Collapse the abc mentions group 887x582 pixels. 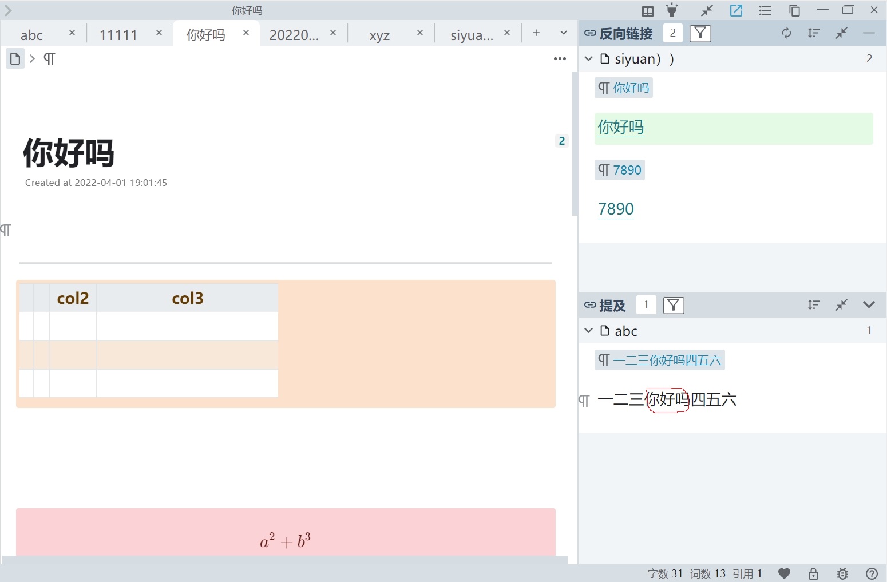(588, 331)
